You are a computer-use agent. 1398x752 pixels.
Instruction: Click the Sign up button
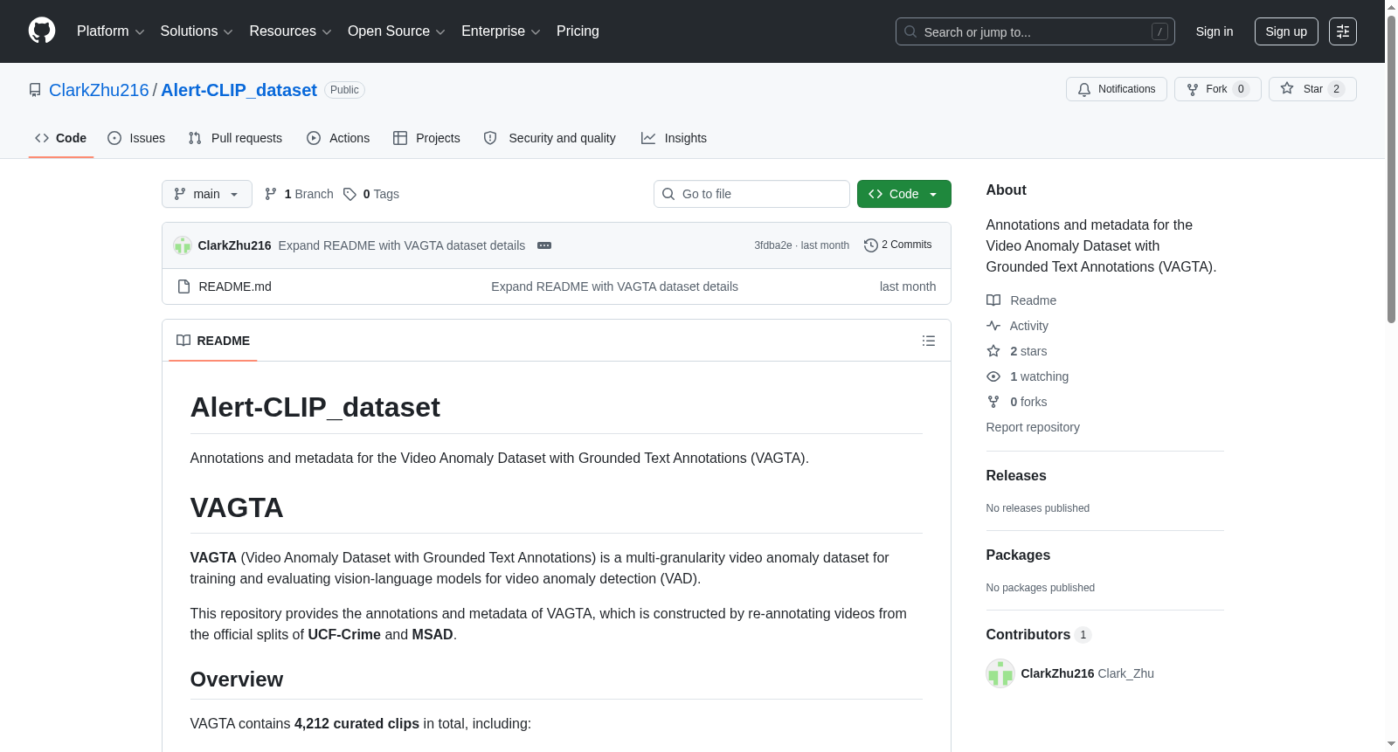[1286, 31]
